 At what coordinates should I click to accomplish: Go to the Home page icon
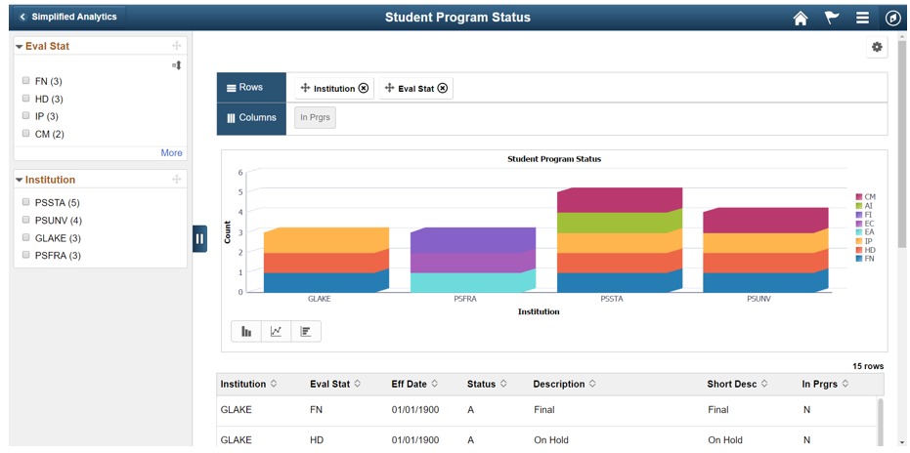pos(801,18)
